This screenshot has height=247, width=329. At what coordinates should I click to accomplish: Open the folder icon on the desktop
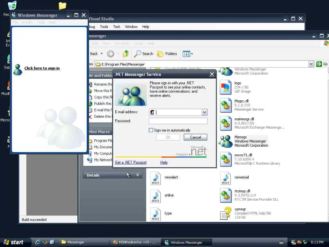[62, 6]
